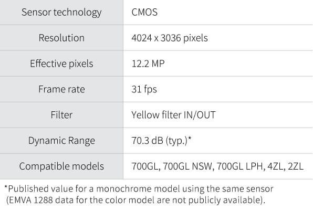Select the 31 fps value

pyautogui.click(x=144, y=89)
